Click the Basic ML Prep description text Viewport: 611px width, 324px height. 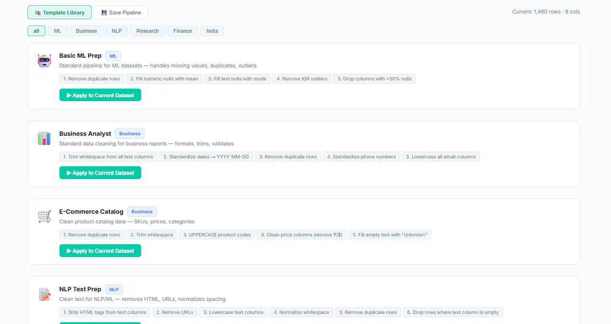(158, 65)
